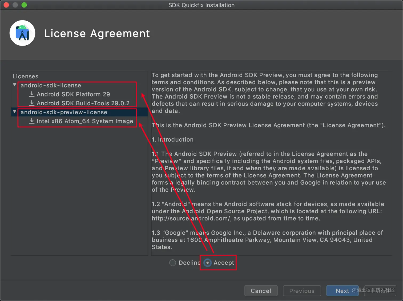Click the Cancel button
The height and width of the screenshot is (301, 403).
(x=261, y=291)
